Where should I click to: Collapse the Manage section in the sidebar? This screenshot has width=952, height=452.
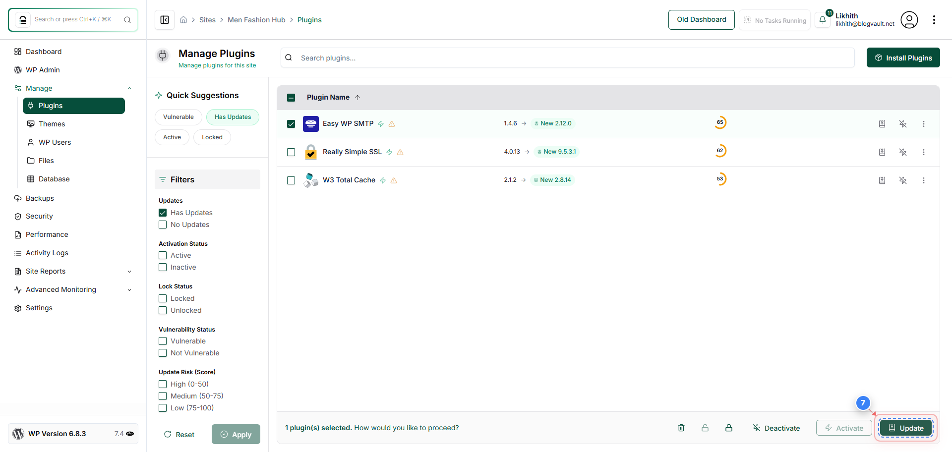[129, 88]
